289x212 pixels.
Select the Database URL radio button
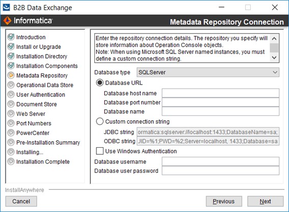(100, 83)
